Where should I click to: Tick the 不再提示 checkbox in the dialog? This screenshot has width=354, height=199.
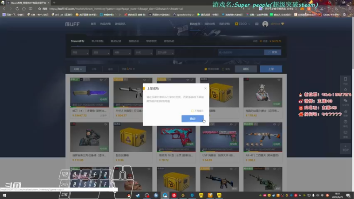[x=192, y=111]
